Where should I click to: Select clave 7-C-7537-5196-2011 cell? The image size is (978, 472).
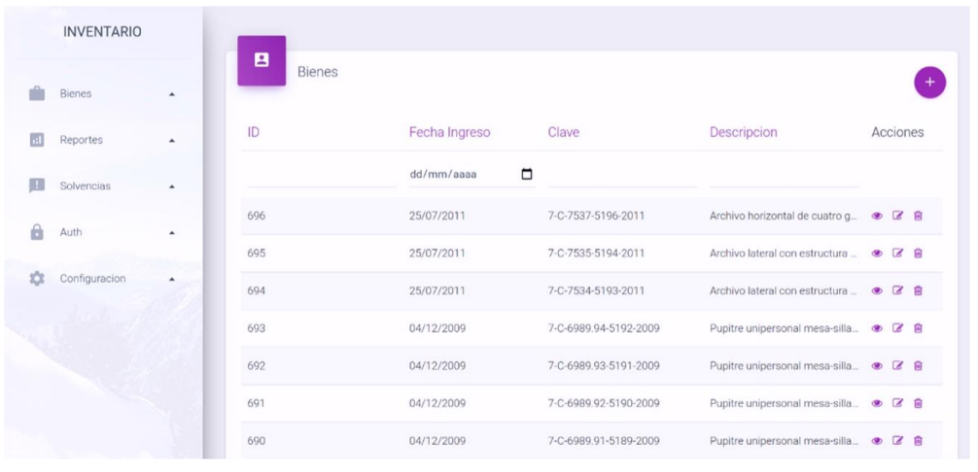pyautogui.click(x=596, y=216)
